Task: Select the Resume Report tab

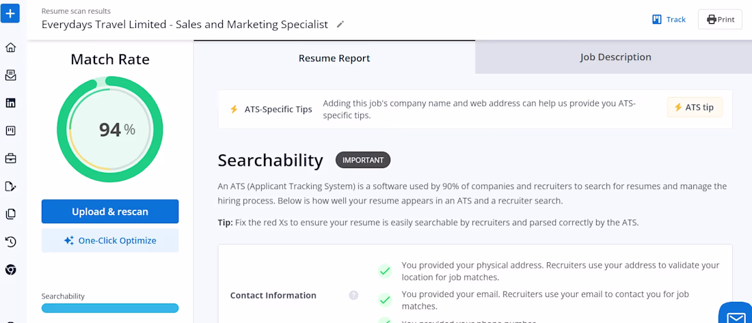Action: (334, 58)
